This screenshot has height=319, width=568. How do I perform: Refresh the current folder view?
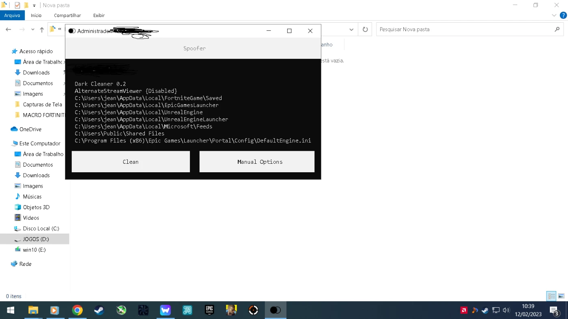365,30
